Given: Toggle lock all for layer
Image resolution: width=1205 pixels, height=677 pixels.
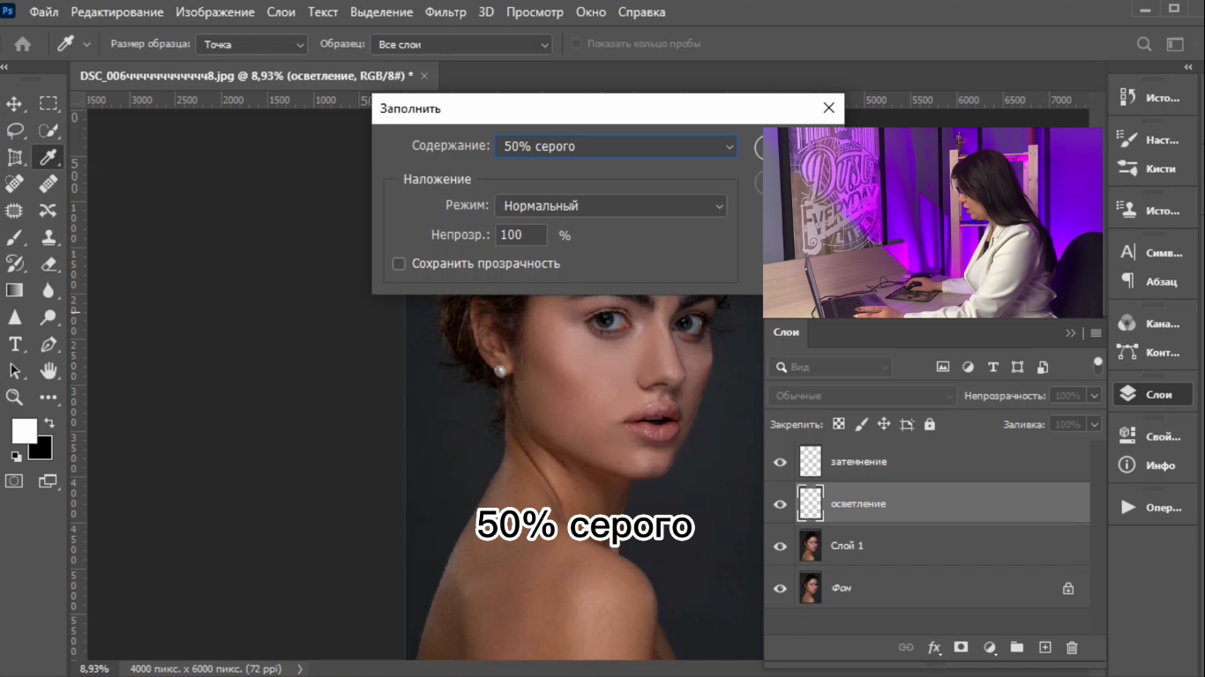Looking at the screenshot, I should coord(929,424).
